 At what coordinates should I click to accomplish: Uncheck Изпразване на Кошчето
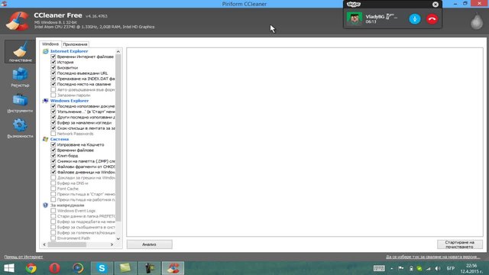coord(53,144)
